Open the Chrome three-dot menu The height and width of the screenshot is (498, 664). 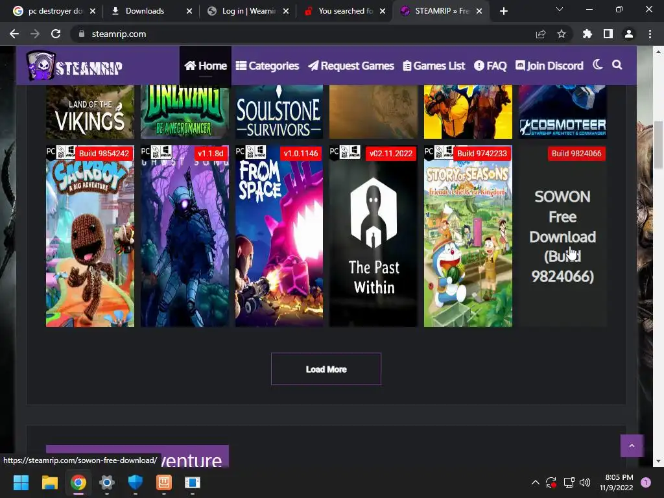pos(650,34)
